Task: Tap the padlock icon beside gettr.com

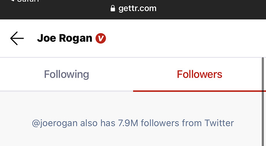Action: click(x=113, y=8)
